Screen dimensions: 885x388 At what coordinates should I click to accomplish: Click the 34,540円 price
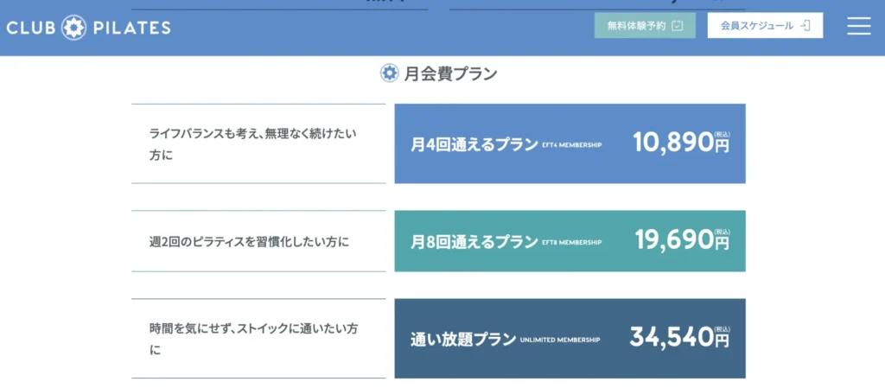(679, 338)
